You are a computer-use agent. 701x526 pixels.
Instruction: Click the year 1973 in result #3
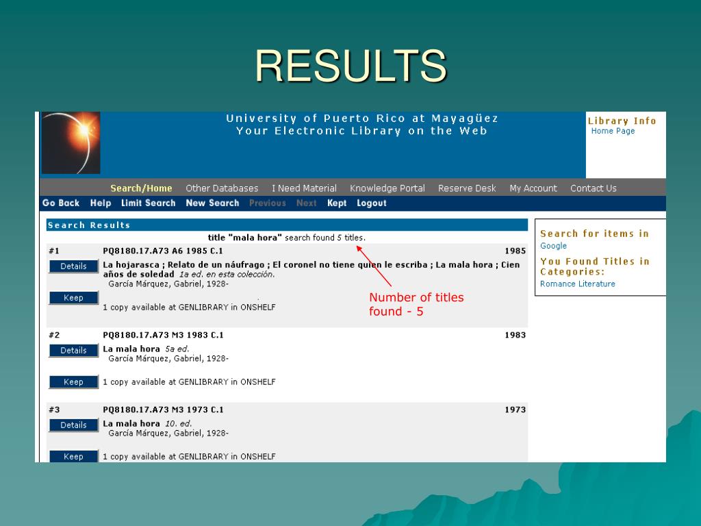[x=515, y=410]
